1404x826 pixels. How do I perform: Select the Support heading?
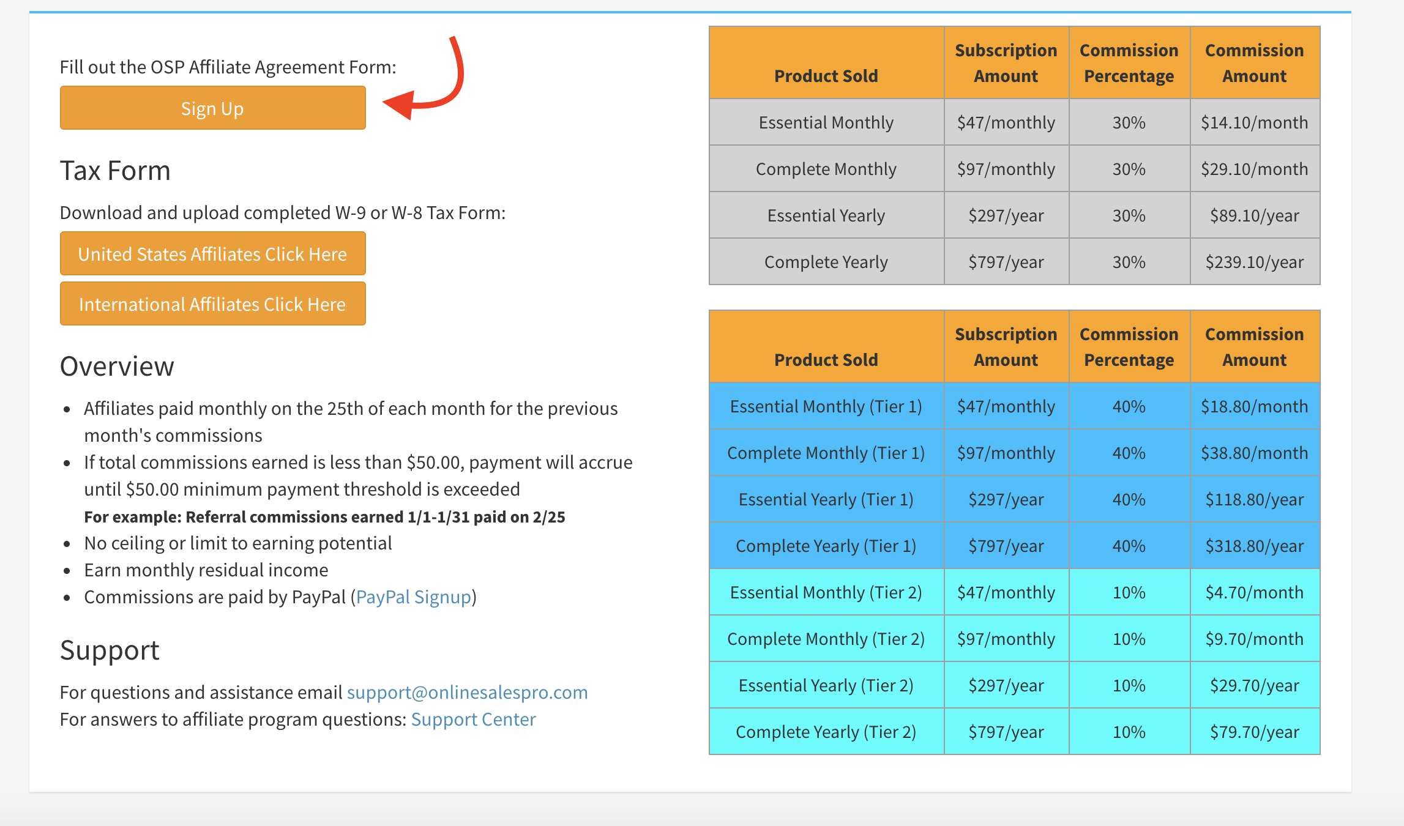(x=110, y=650)
